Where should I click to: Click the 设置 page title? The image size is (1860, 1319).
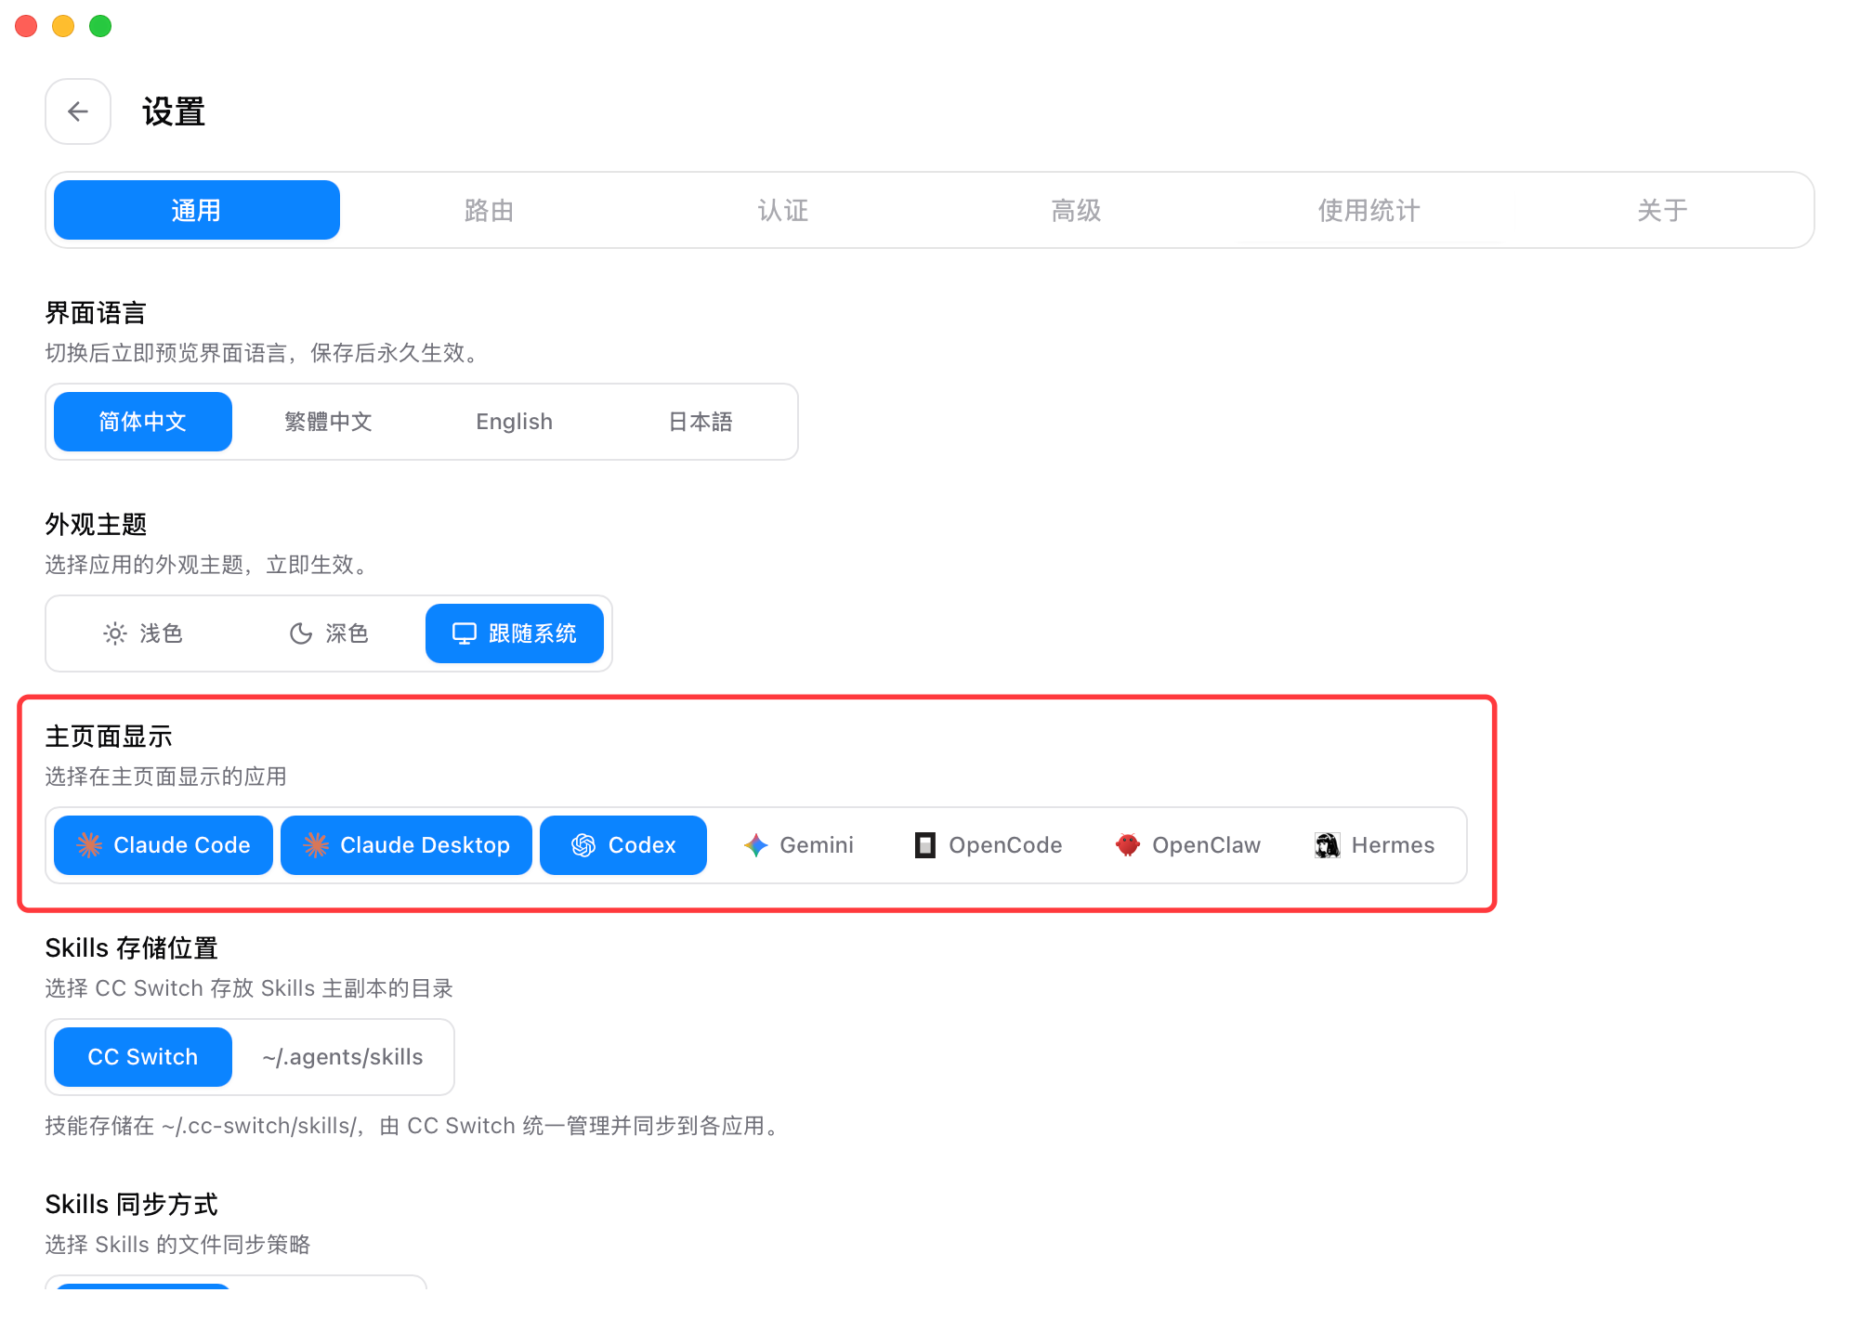(174, 111)
